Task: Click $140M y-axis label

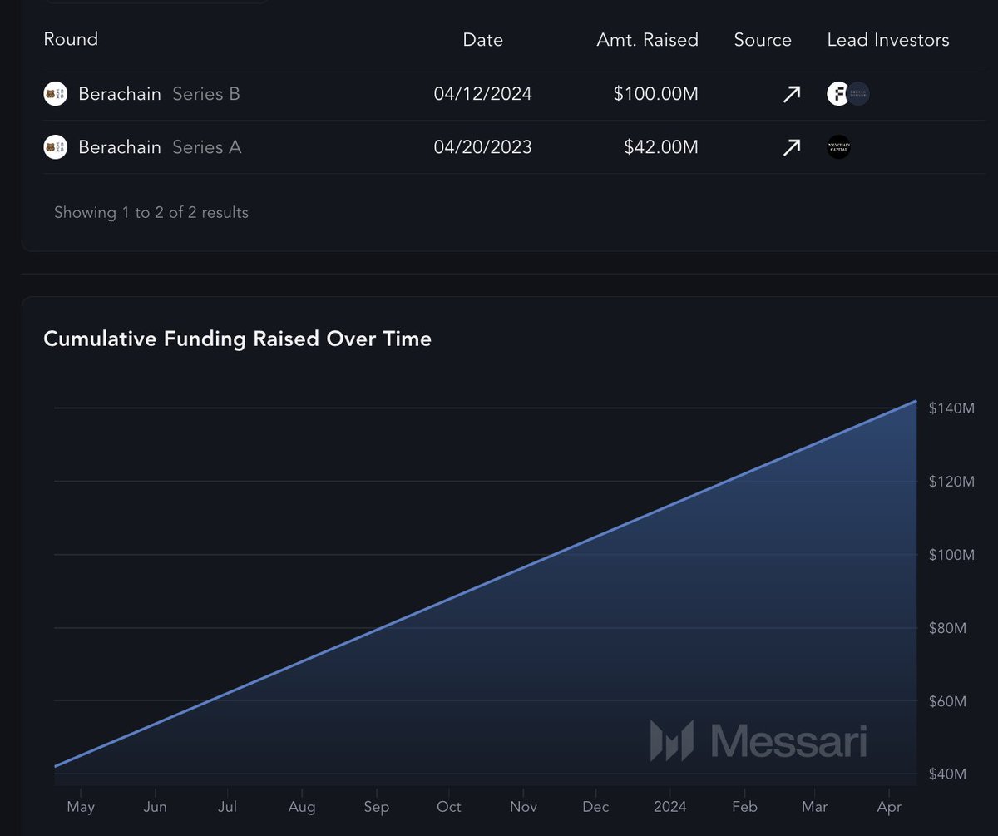Action: click(951, 408)
